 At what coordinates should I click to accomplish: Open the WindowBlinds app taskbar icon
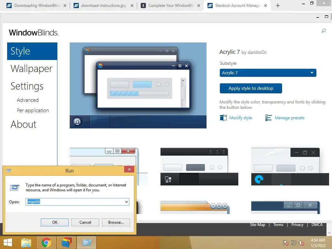[66, 243]
